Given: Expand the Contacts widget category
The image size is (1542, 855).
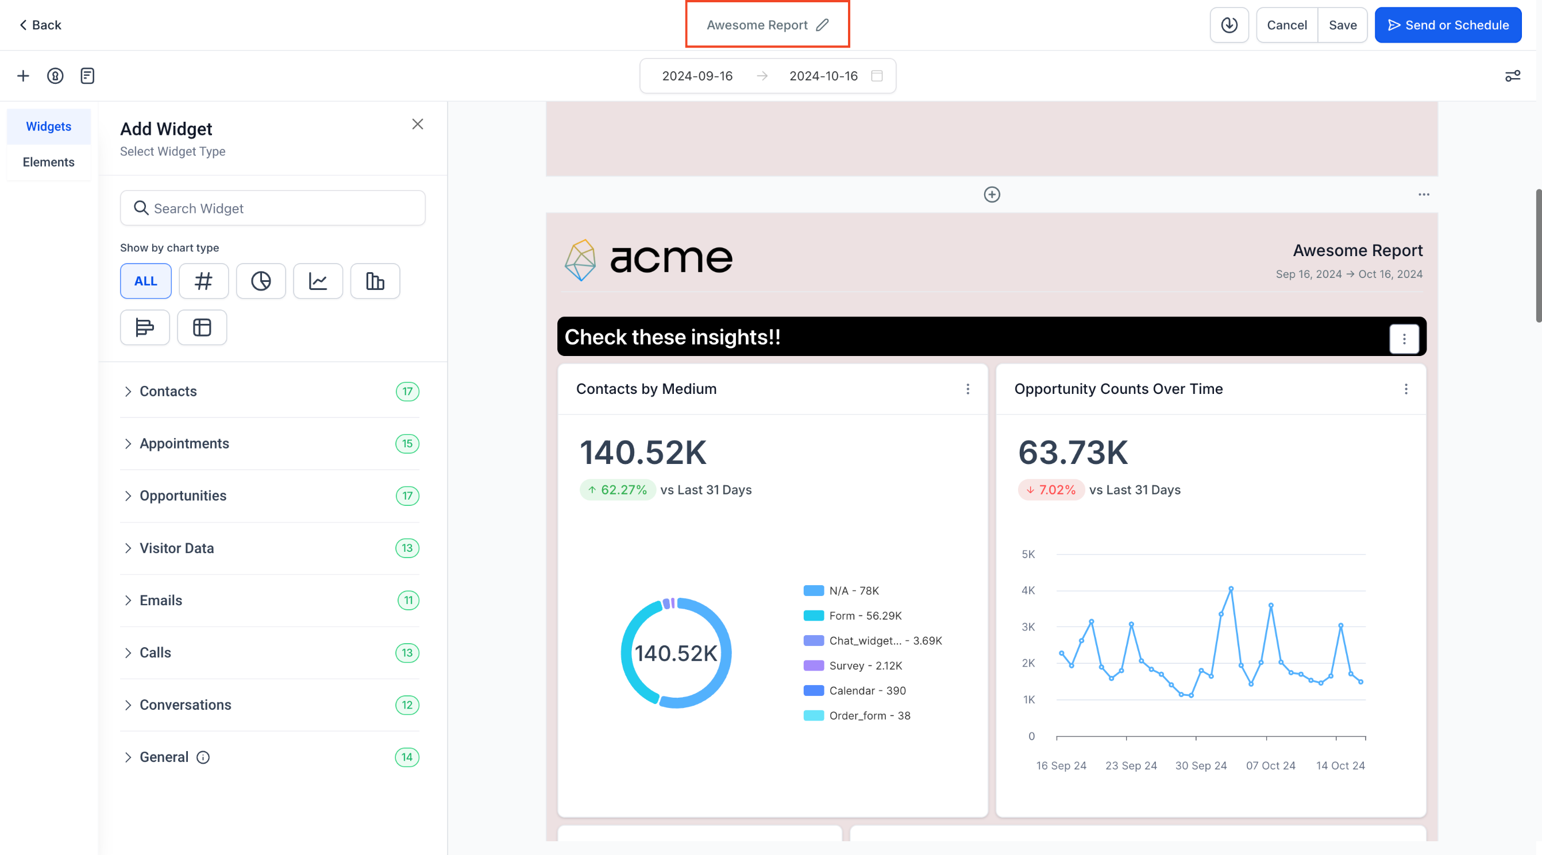Looking at the screenshot, I should (x=168, y=391).
